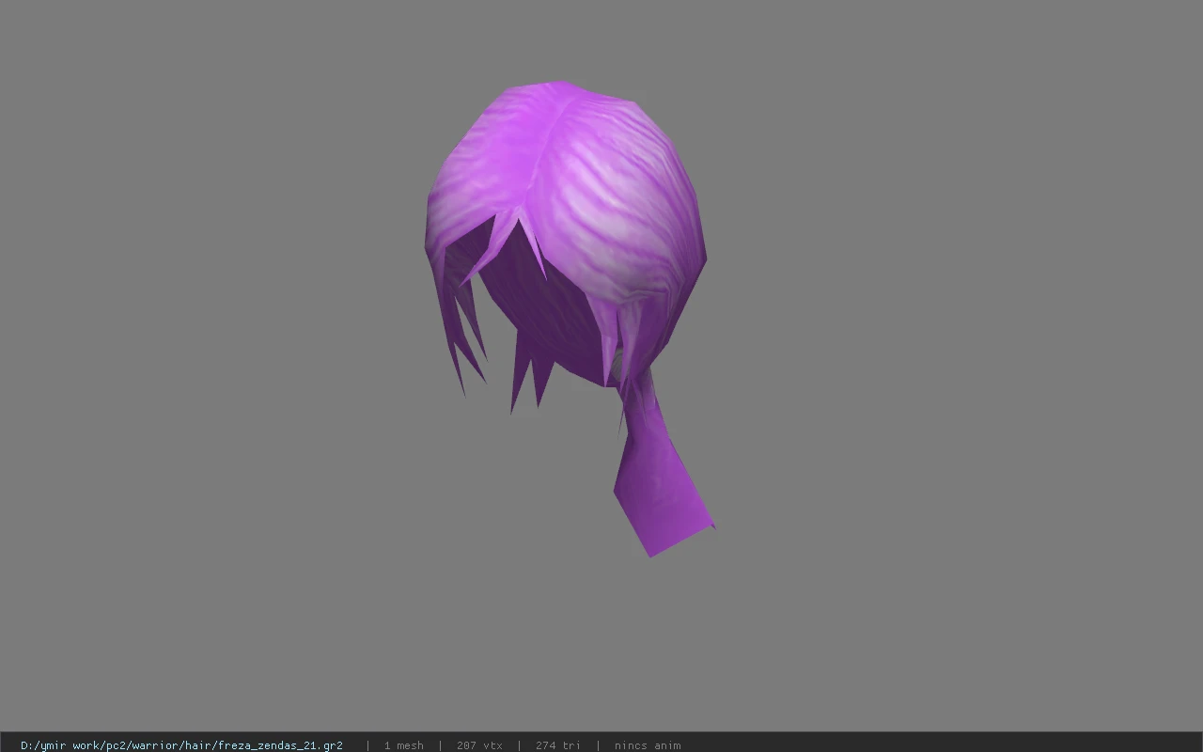
Task: Click the '274 tri' triangle count
Action: pos(558,745)
